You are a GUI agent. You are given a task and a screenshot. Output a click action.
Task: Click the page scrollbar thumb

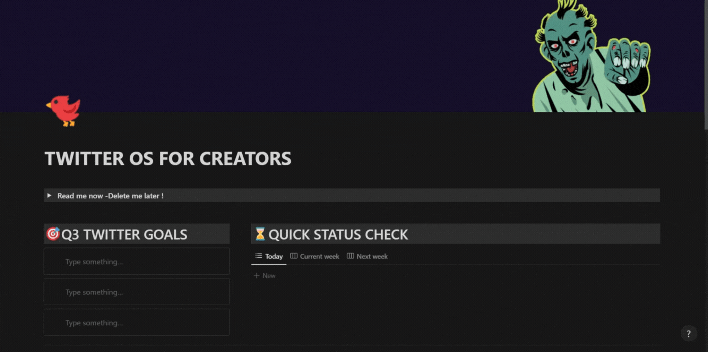[x=706, y=64]
